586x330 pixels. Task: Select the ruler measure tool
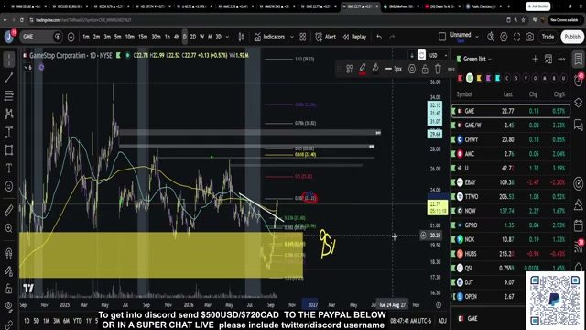pos(9,210)
